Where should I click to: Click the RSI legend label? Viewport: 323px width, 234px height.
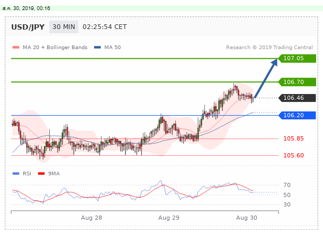27,174
